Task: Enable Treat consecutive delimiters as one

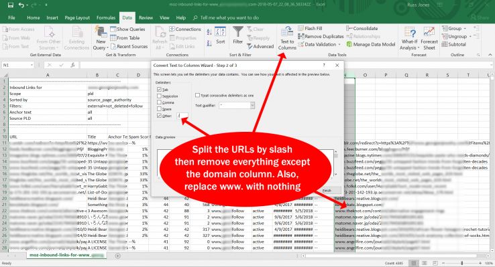Action: point(197,95)
